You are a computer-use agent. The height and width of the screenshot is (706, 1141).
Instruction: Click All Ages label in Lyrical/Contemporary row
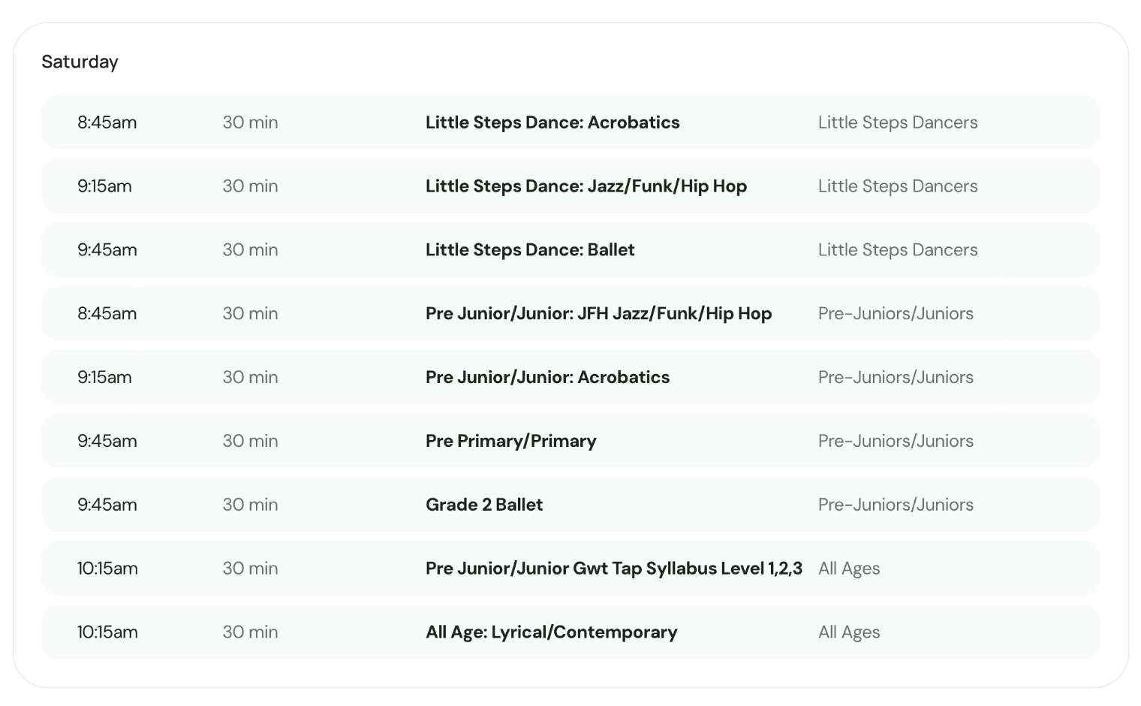point(848,632)
